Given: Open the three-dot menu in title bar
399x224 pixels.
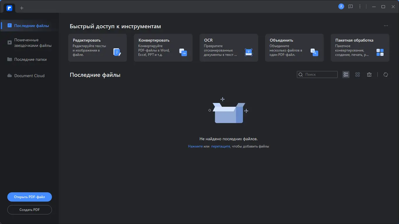Looking at the screenshot, I should (360, 6).
